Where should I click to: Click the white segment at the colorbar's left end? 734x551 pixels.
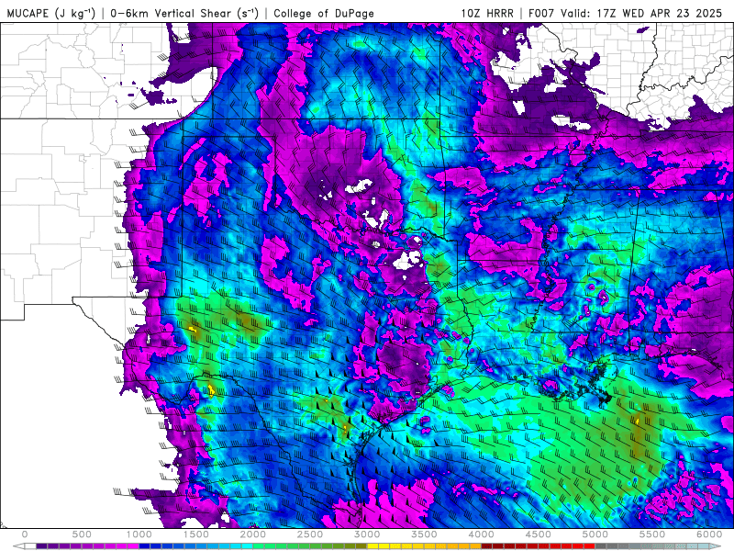(30, 546)
